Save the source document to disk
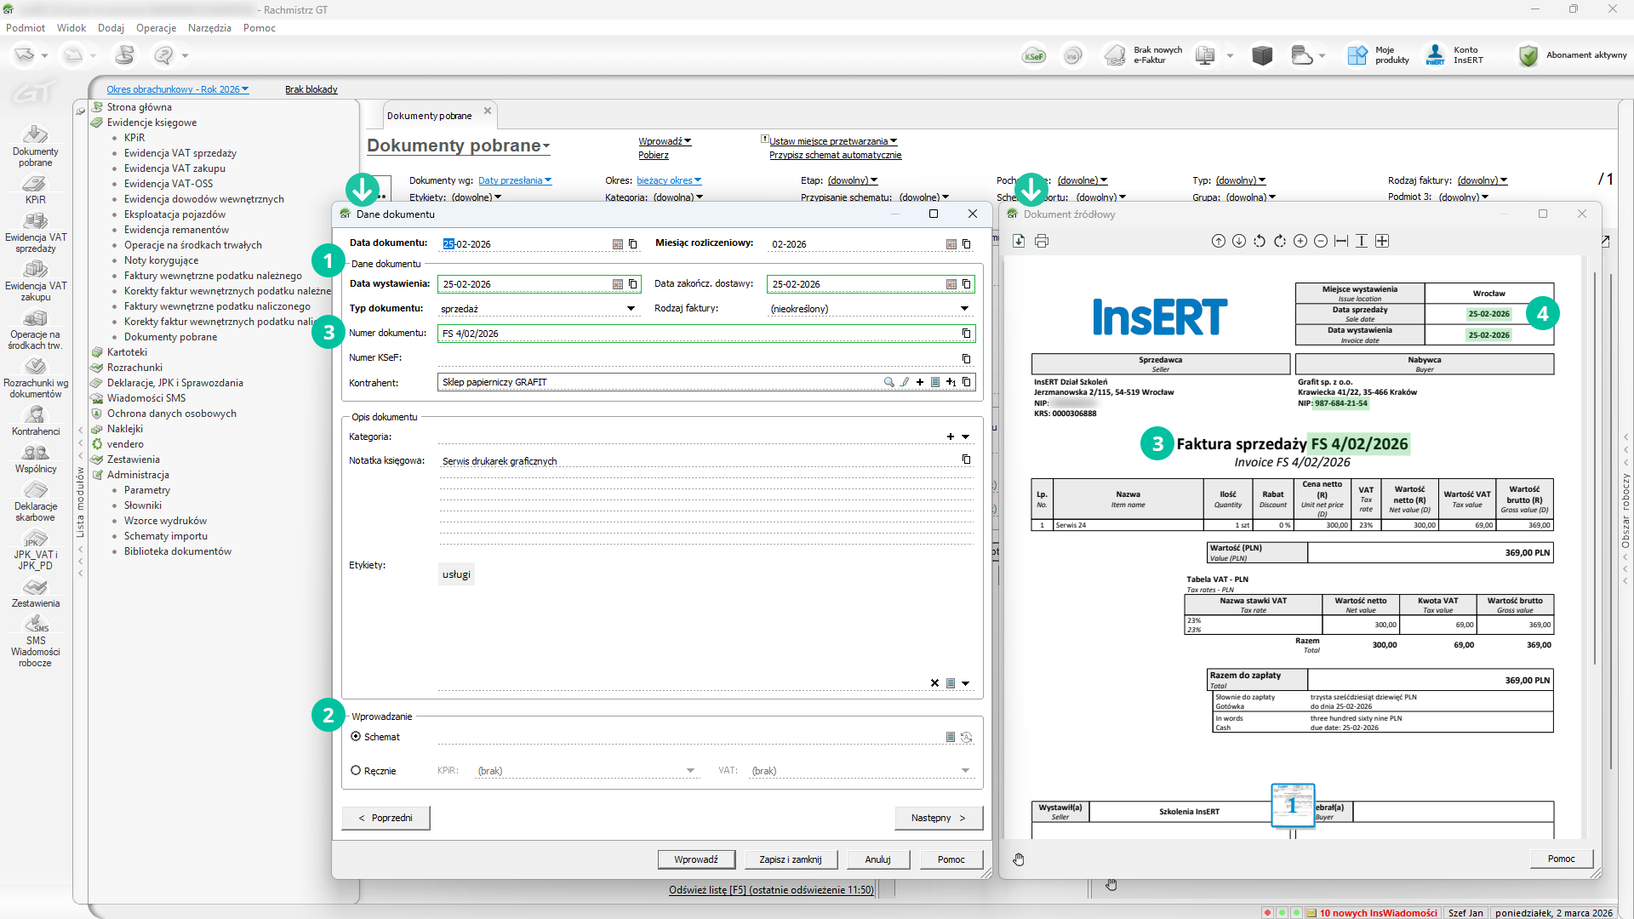This screenshot has height=919, width=1634. (1019, 242)
